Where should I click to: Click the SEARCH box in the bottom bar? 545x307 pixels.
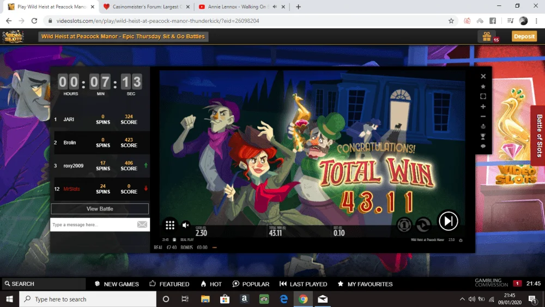coord(44,284)
